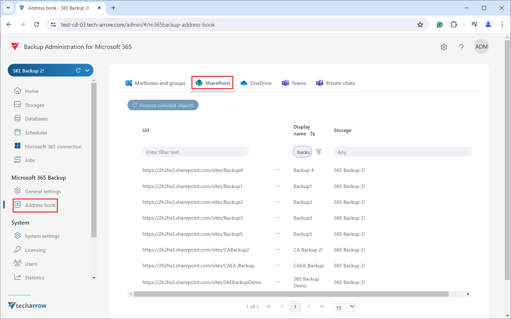Clear the Display name filter icon

319,152
